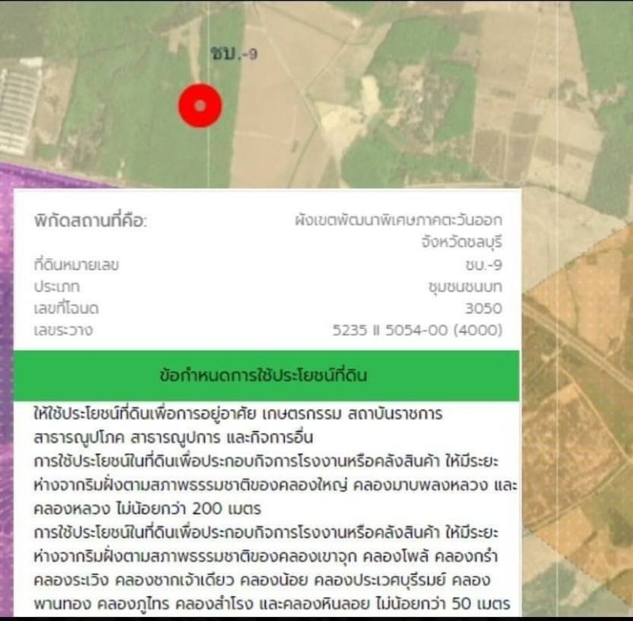Select the ชบ.-9 value in the info panel

click(x=483, y=265)
